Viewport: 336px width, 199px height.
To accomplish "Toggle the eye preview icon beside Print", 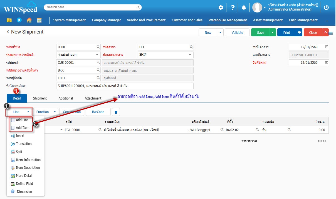I will pyautogui.click(x=299, y=32).
